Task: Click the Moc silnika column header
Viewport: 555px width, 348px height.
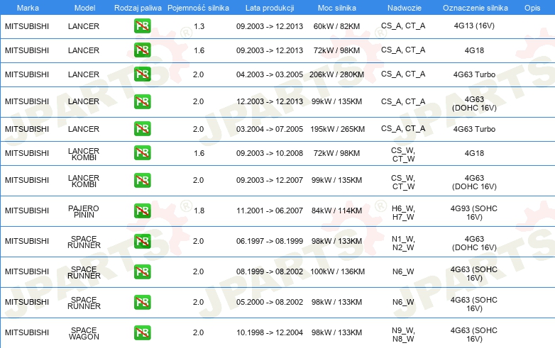Action: pyautogui.click(x=337, y=8)
